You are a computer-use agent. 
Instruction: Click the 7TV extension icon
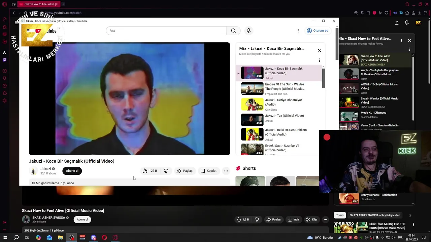(x=401, y=13)
